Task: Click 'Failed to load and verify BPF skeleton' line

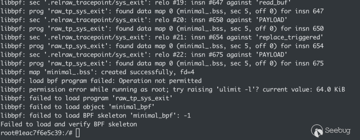Action: tap(69, 124)
